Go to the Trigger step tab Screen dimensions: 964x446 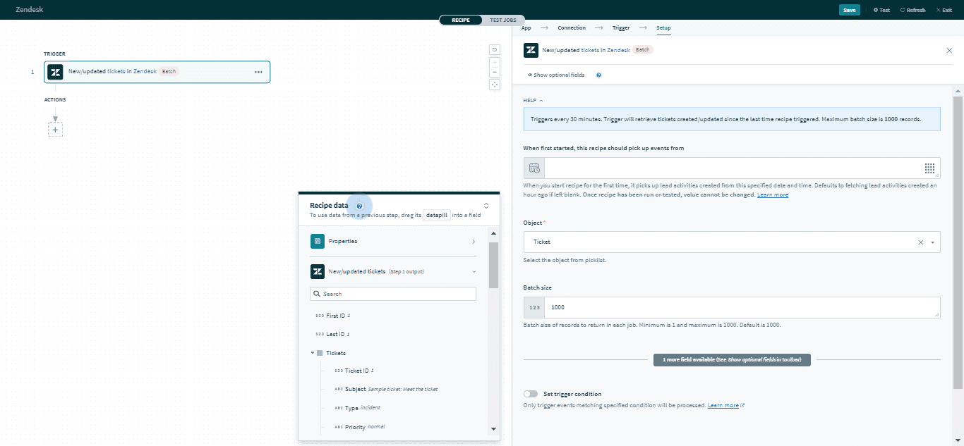click(621, 28)
